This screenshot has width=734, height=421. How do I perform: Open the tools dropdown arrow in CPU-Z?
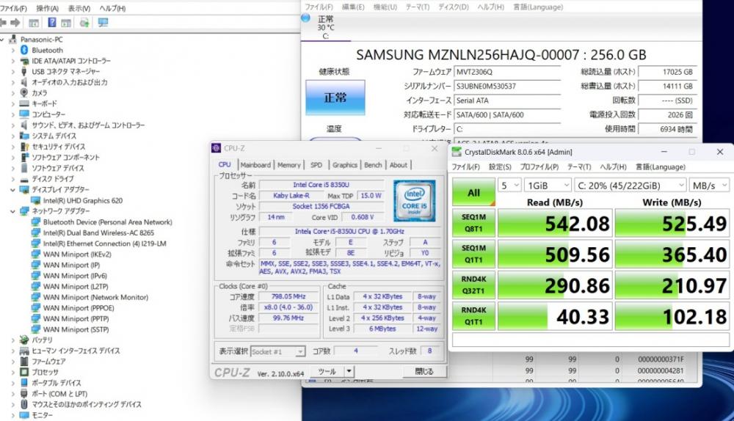[349, 371]
